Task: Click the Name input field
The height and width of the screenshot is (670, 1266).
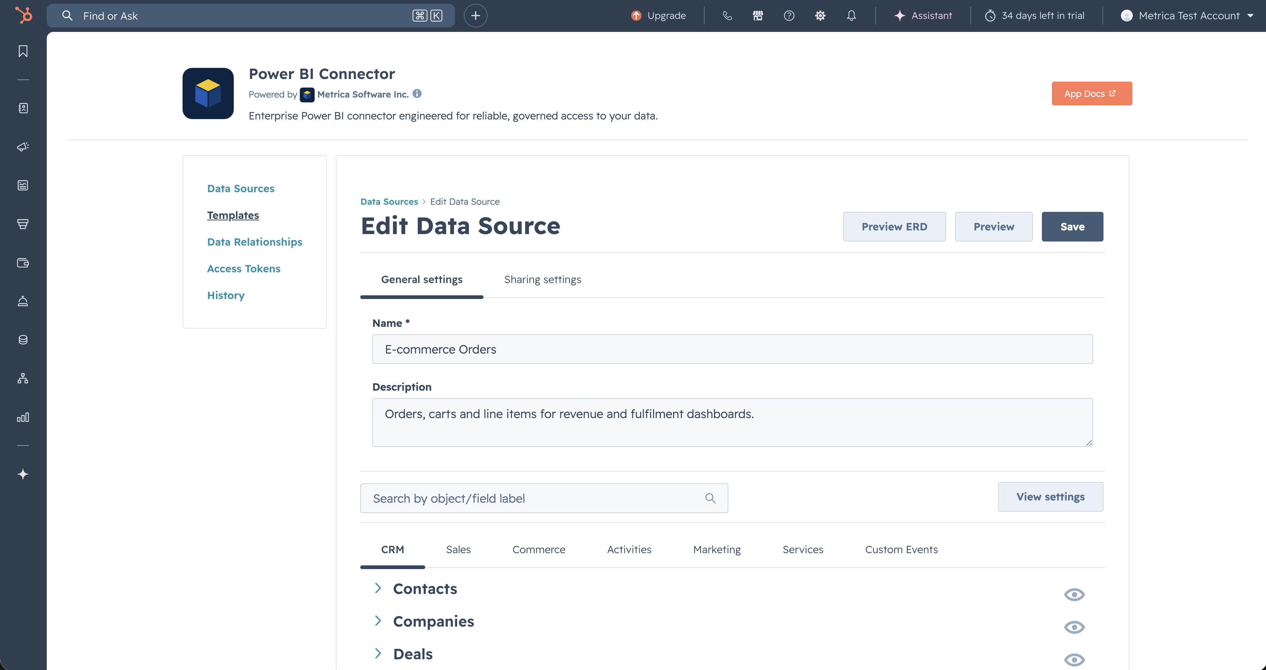Action: click(732, 349)
